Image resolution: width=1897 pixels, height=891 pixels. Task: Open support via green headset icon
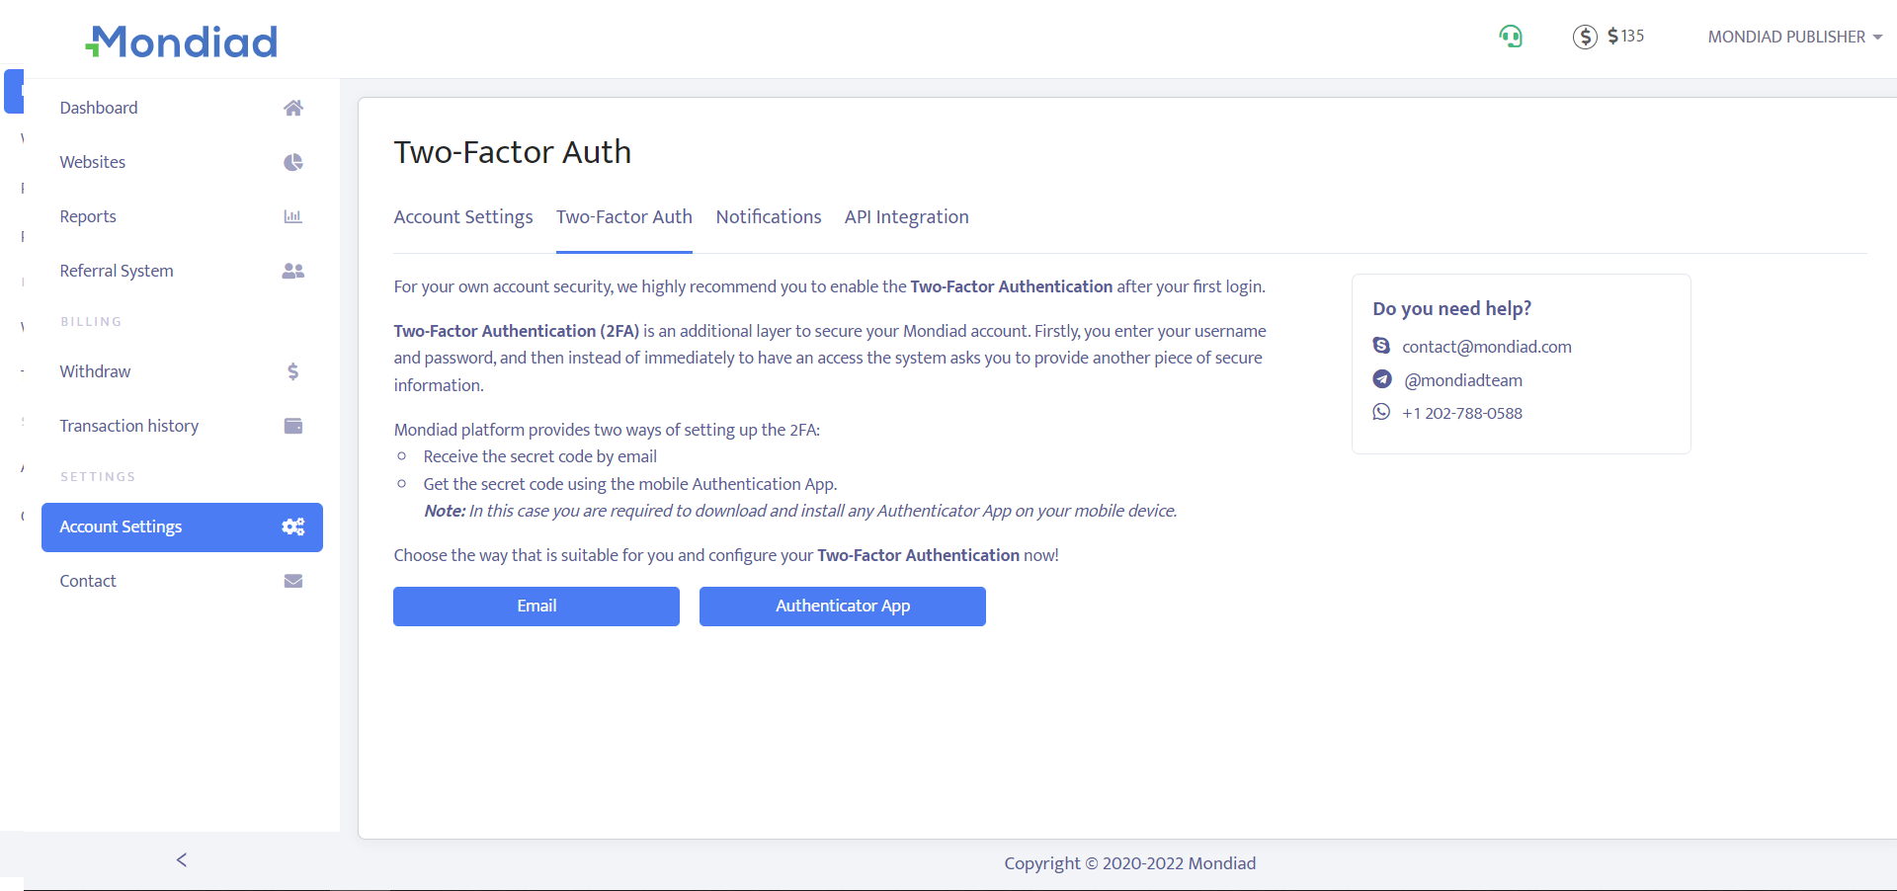pos(1510,38)
